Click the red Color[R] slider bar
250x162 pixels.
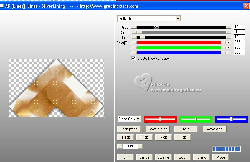coord(181,43)
